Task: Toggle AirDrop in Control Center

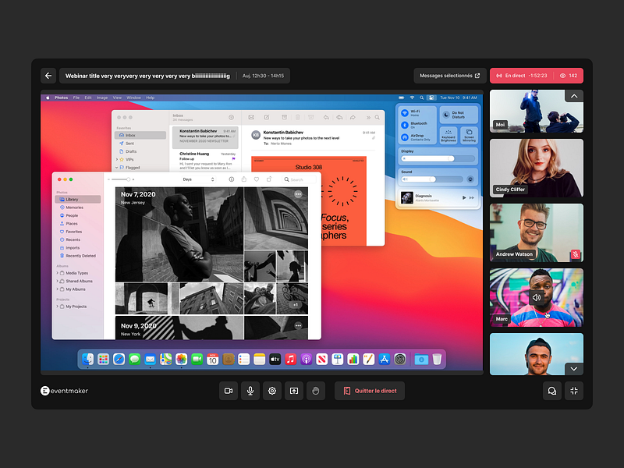Action: 405,137
